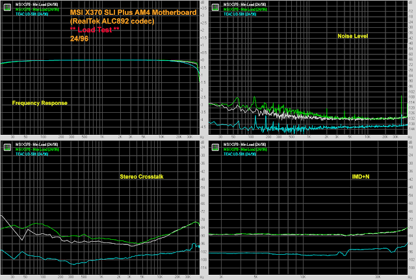Select 'TEAC UD-501' legend in IMD+N graph
Viewport: 416px width, 280px height.
click(x=240, y=154)
